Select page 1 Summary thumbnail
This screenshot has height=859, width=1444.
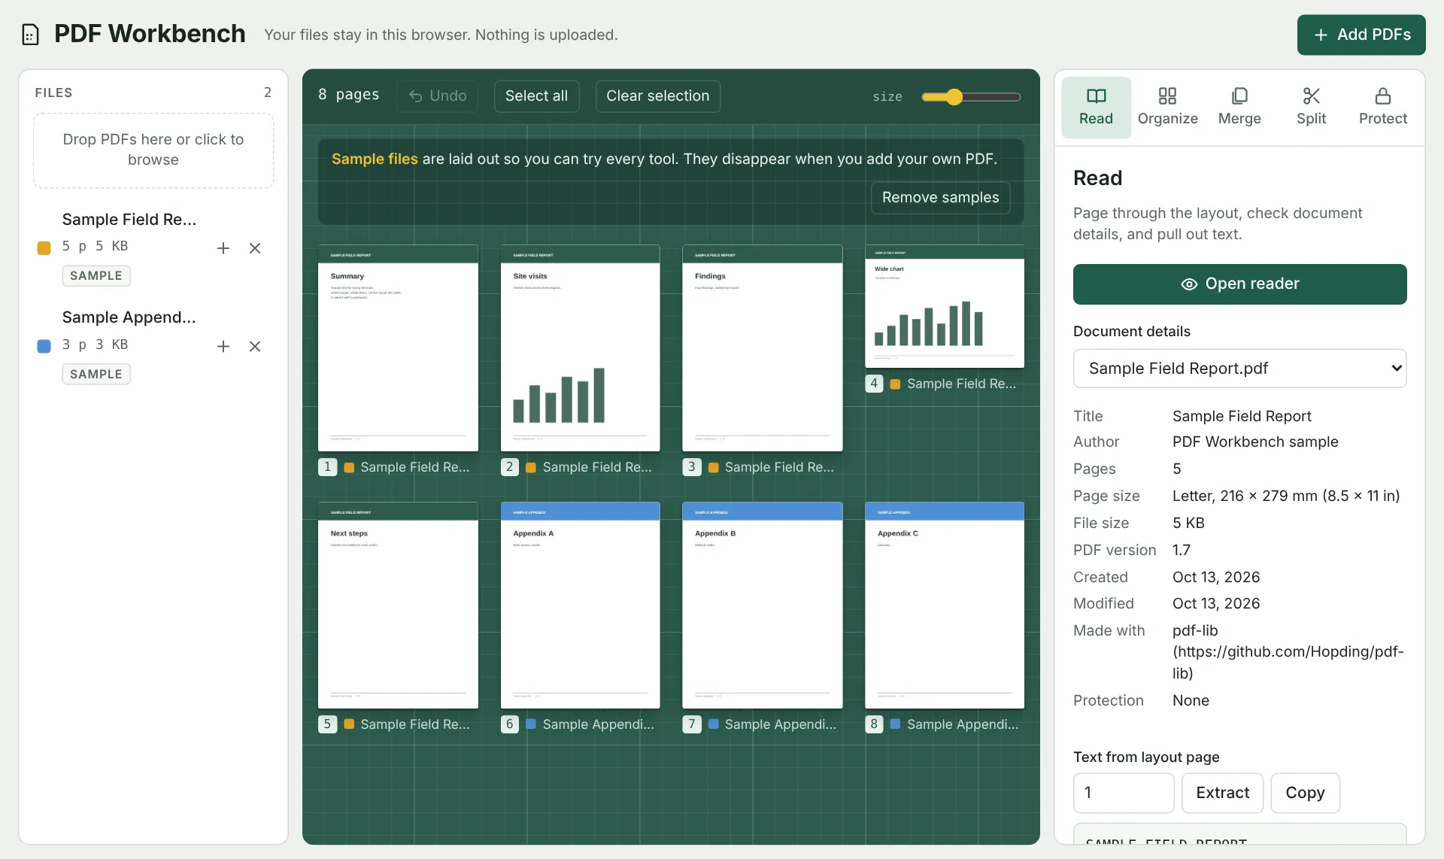pyautogui.click(x=398, y=348)
